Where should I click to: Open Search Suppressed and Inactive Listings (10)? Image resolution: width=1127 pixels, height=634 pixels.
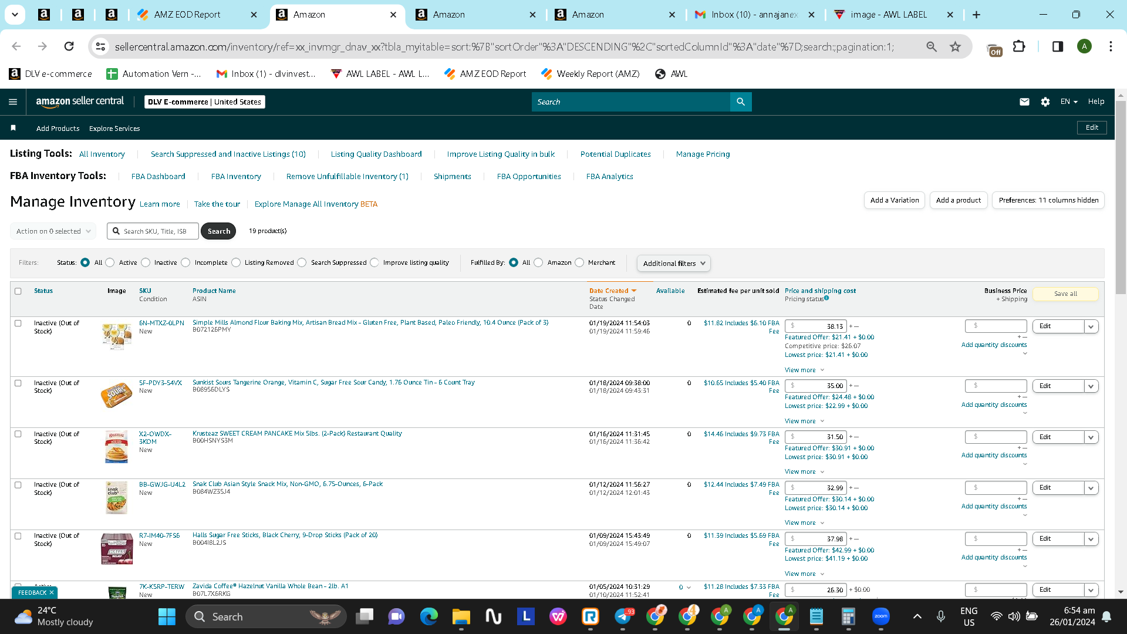pos(228,154)
